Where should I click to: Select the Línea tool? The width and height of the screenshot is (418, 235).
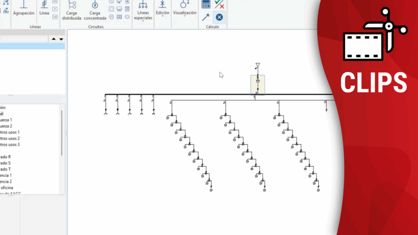[x=44, y=8]
